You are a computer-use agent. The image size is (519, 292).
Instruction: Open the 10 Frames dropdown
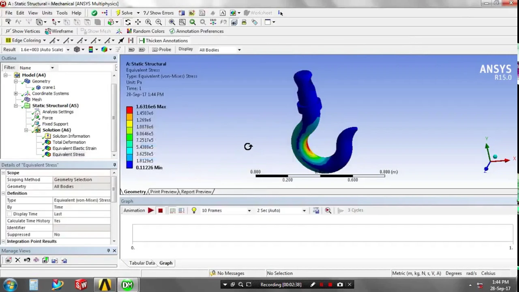click(x=249, y=210)
